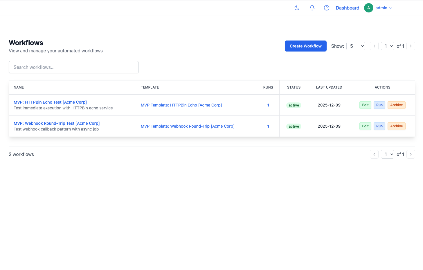Open the Dashboard nav link
Image resolution: width=423 pixels, height=270 pixels.
pyautogui.click(x=347, y=8)
